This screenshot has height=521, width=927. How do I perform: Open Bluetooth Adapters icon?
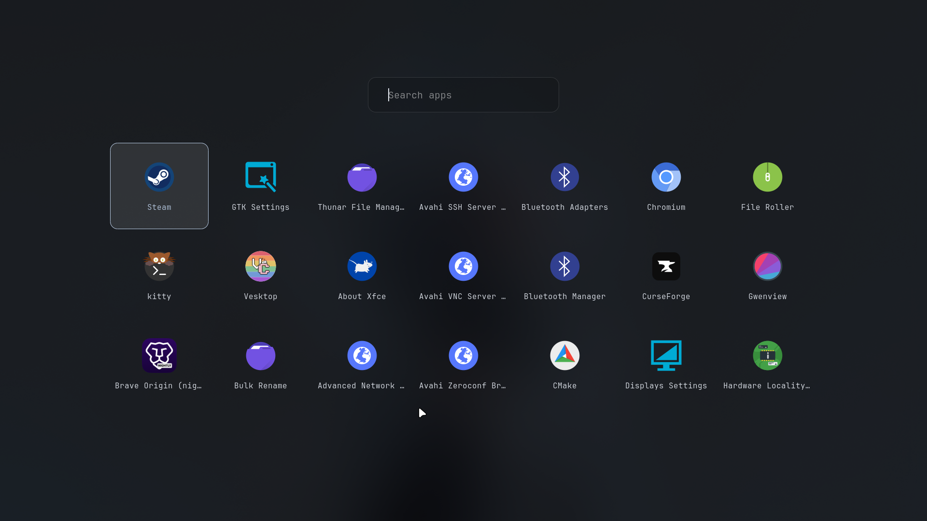point(565,177)
